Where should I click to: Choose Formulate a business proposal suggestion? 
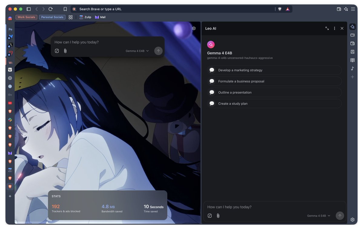tap(274, 81)
